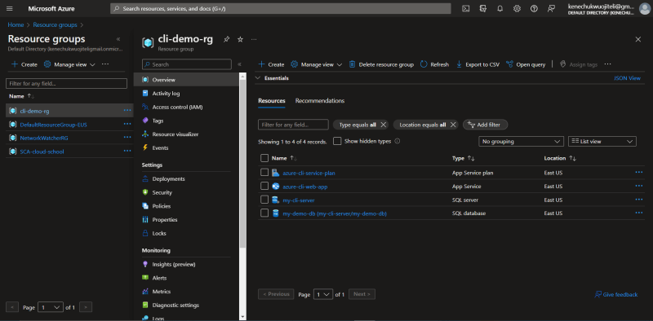Viewport: 653px width, 321px height.
Task: Open the directories and subscriptions filter icon
Action: [483, 9]
